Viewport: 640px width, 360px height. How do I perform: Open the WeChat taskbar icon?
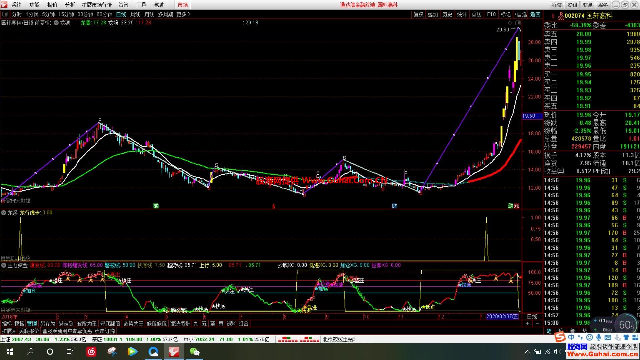coord(194,352)
